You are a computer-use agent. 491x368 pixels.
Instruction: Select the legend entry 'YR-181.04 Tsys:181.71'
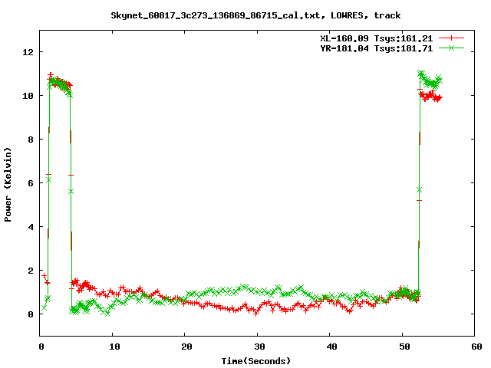(376, 48)
